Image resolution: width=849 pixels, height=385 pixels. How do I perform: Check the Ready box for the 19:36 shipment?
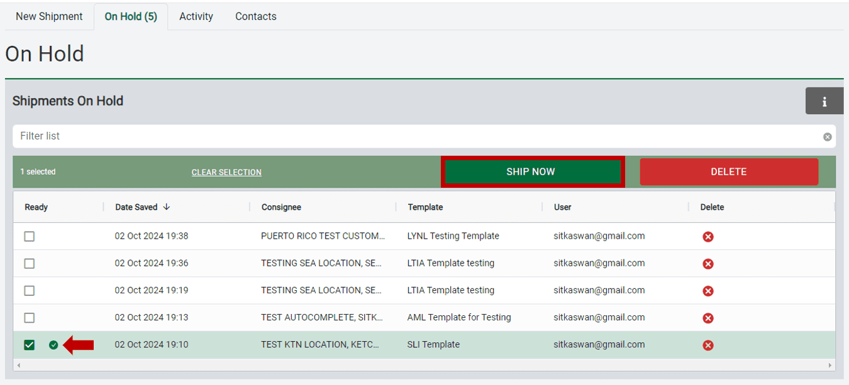click(x=29, y=263)
